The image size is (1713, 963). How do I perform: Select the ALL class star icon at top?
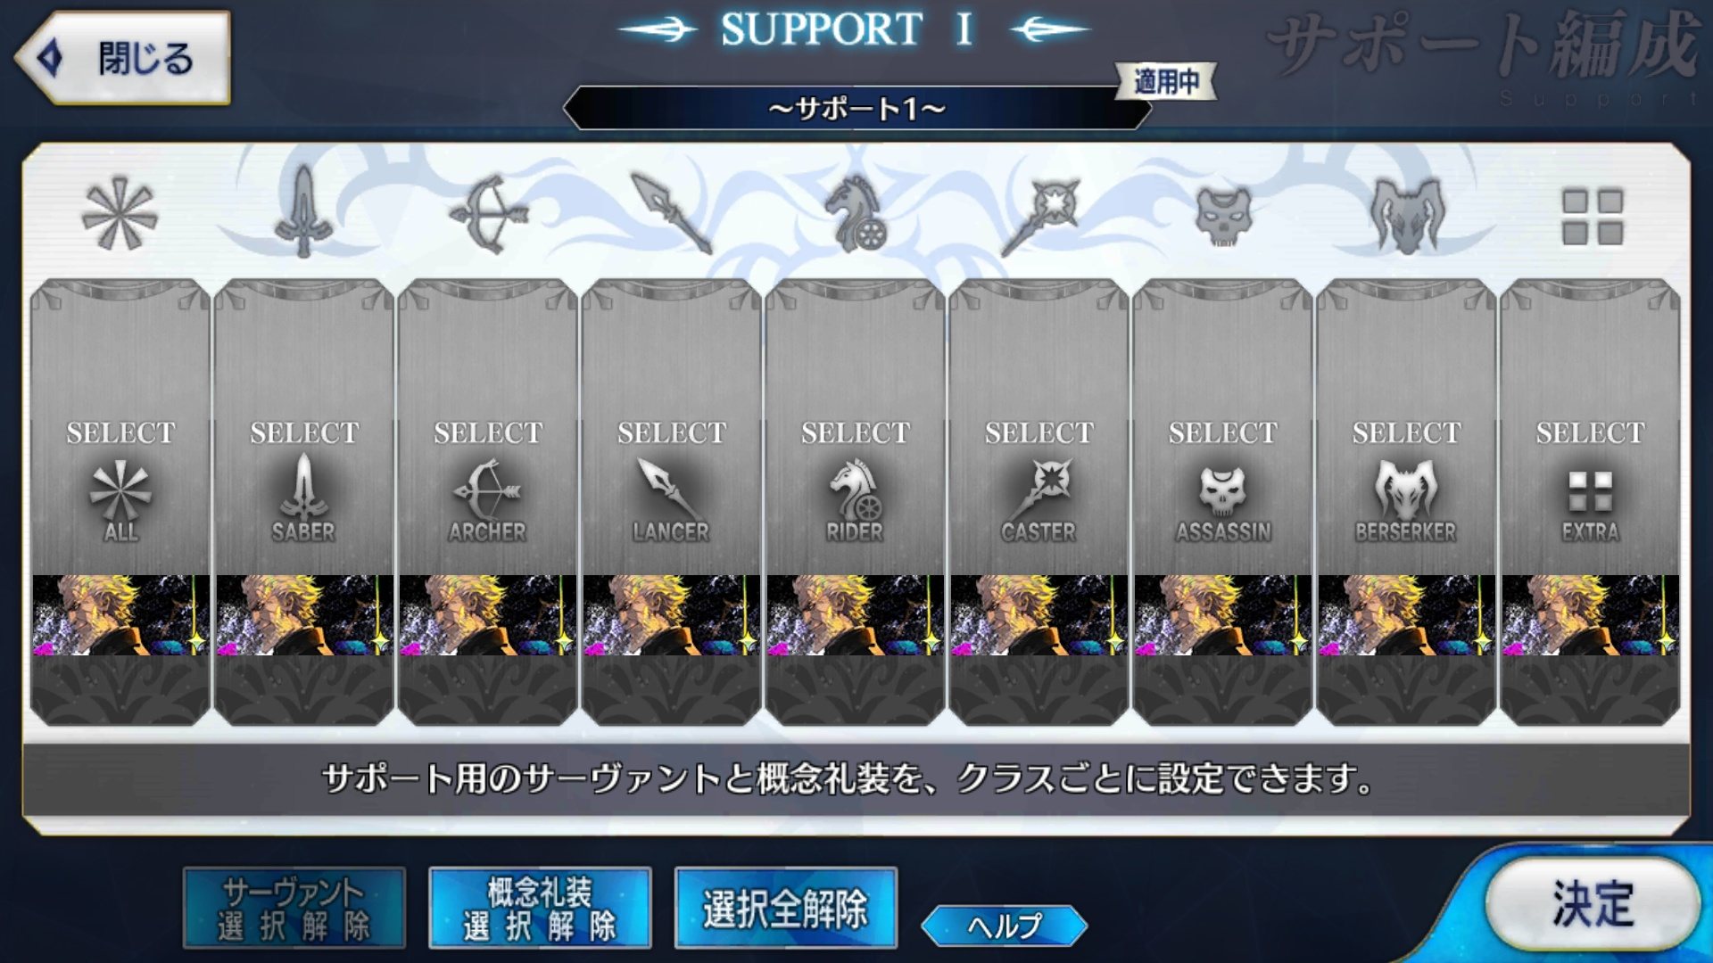point(120,214)
